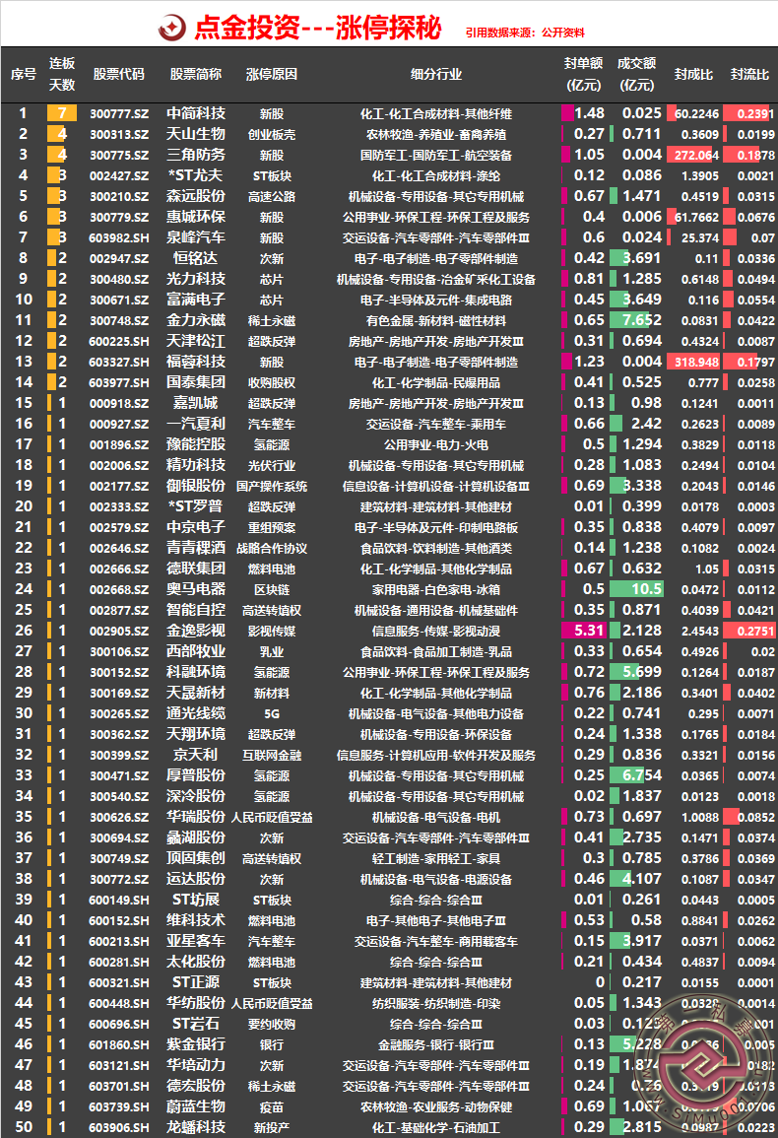The image size is (778, 1138).
Task: Click the 涨停原因 column header
Action: (x=272, y=74)
